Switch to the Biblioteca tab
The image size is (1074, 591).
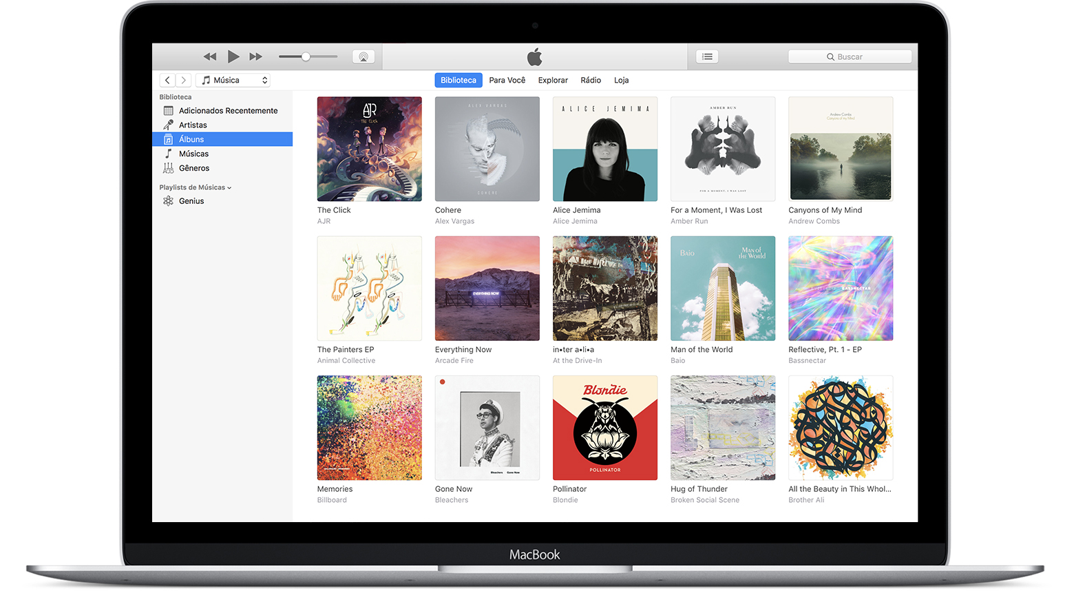[459, 81]
